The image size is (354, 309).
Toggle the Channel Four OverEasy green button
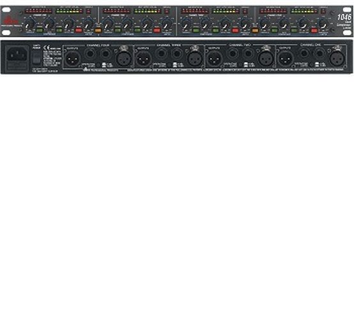(274, 30)
